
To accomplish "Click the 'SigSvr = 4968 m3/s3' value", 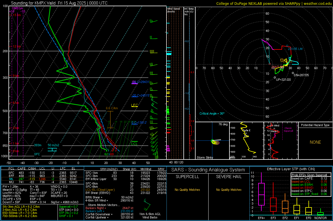I will pyautogui.click(x=65, y=202).
